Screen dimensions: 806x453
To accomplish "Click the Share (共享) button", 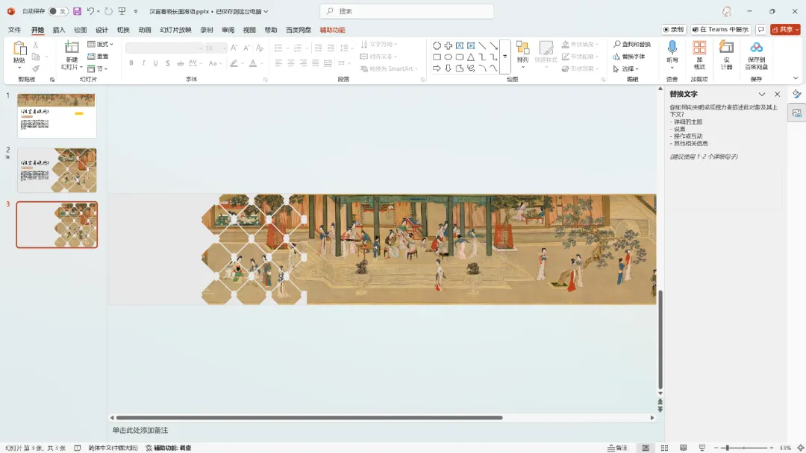I will (x=785, y=30).
